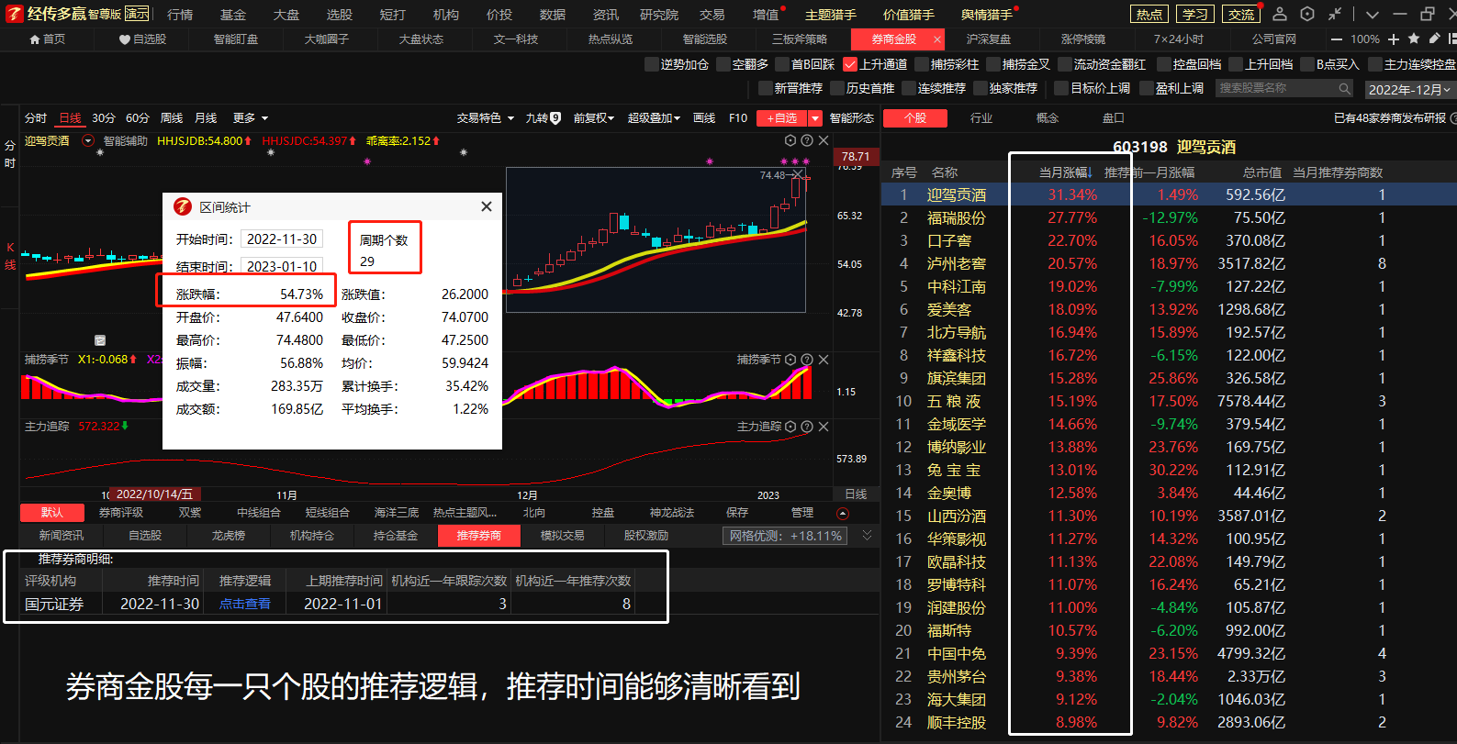The width and height of the screenshot is (1457, 744).
Task: Enable the 捕捞彩柱 checkbox
Action: (922, 64)
